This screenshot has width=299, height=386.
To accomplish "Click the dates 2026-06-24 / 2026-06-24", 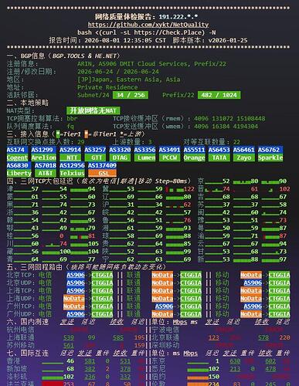I will (118, 72).
